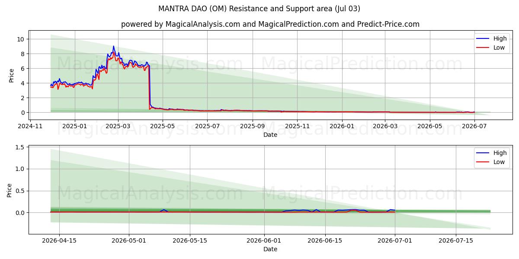Click the 'Date' x-axis label under bottom chart
519x259 pixels.
(270, 249)
